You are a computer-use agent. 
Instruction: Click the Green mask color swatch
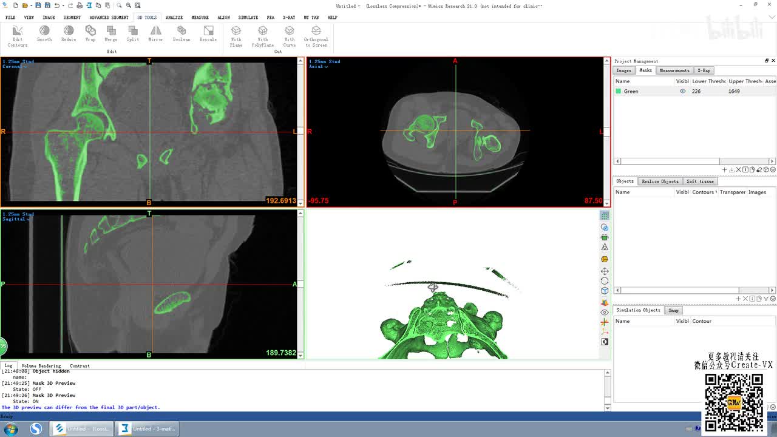click(619, 91)
